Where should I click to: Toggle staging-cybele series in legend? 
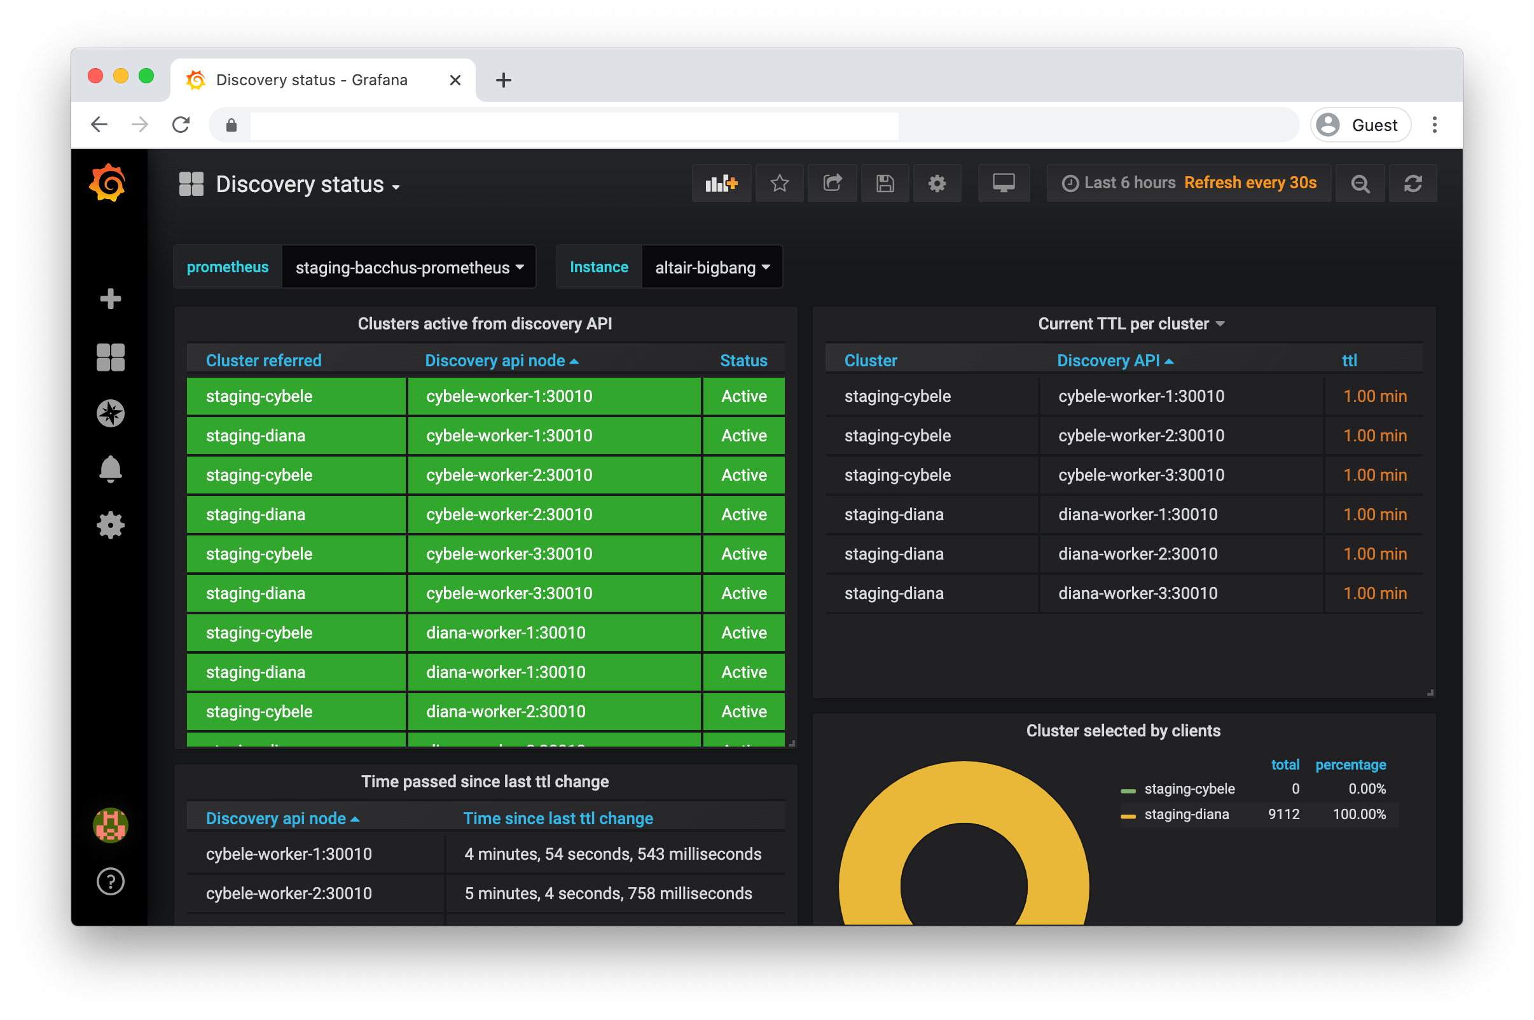(x=1189, y=789)
